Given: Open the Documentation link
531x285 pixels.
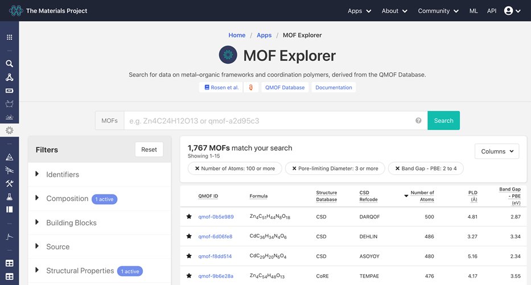Looking at the screenshot, I should pos(334,88).
